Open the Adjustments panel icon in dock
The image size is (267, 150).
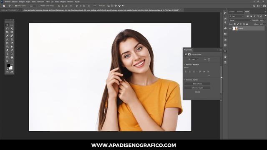(225, 57)
